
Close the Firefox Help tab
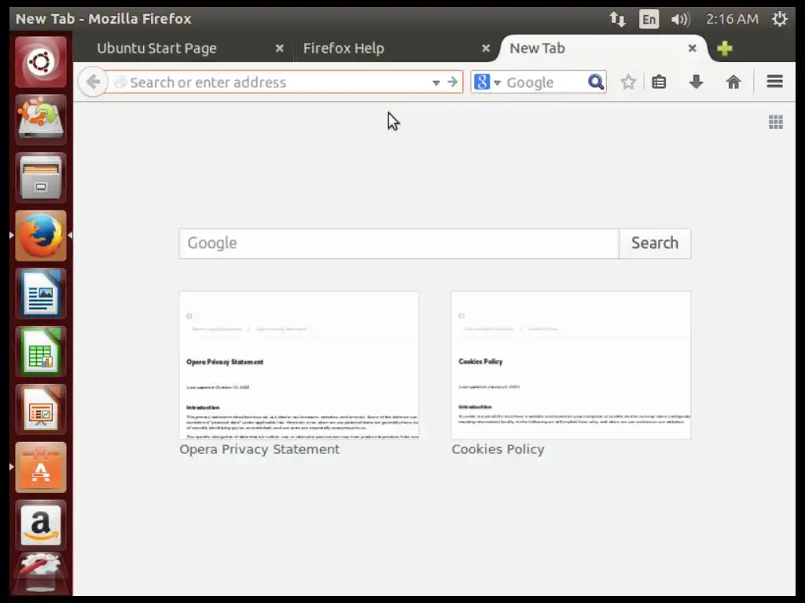pos(486,48)
